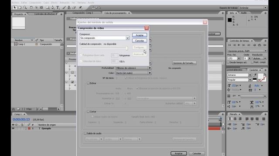
Task: Click Play in Controles de tiempo
Action: 239,45
